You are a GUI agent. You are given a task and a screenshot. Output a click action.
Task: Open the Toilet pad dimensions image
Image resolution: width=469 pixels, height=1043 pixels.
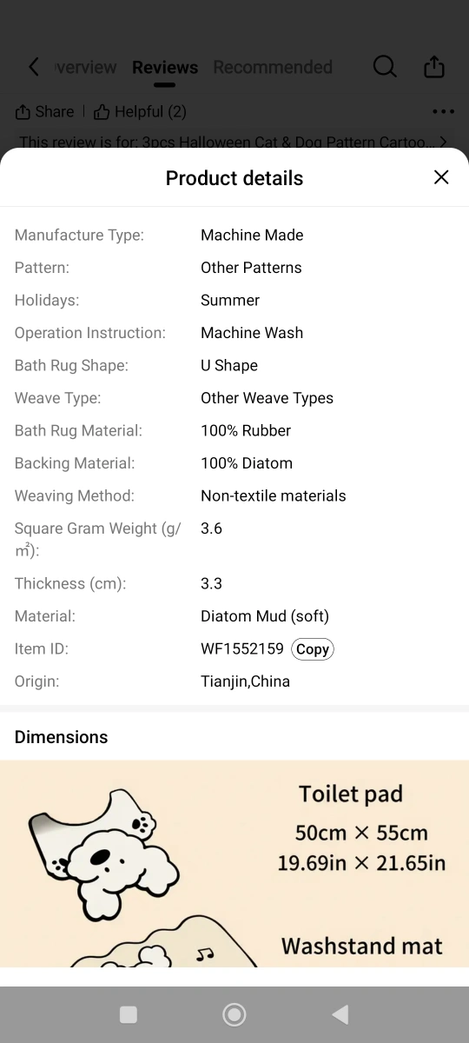234,864
